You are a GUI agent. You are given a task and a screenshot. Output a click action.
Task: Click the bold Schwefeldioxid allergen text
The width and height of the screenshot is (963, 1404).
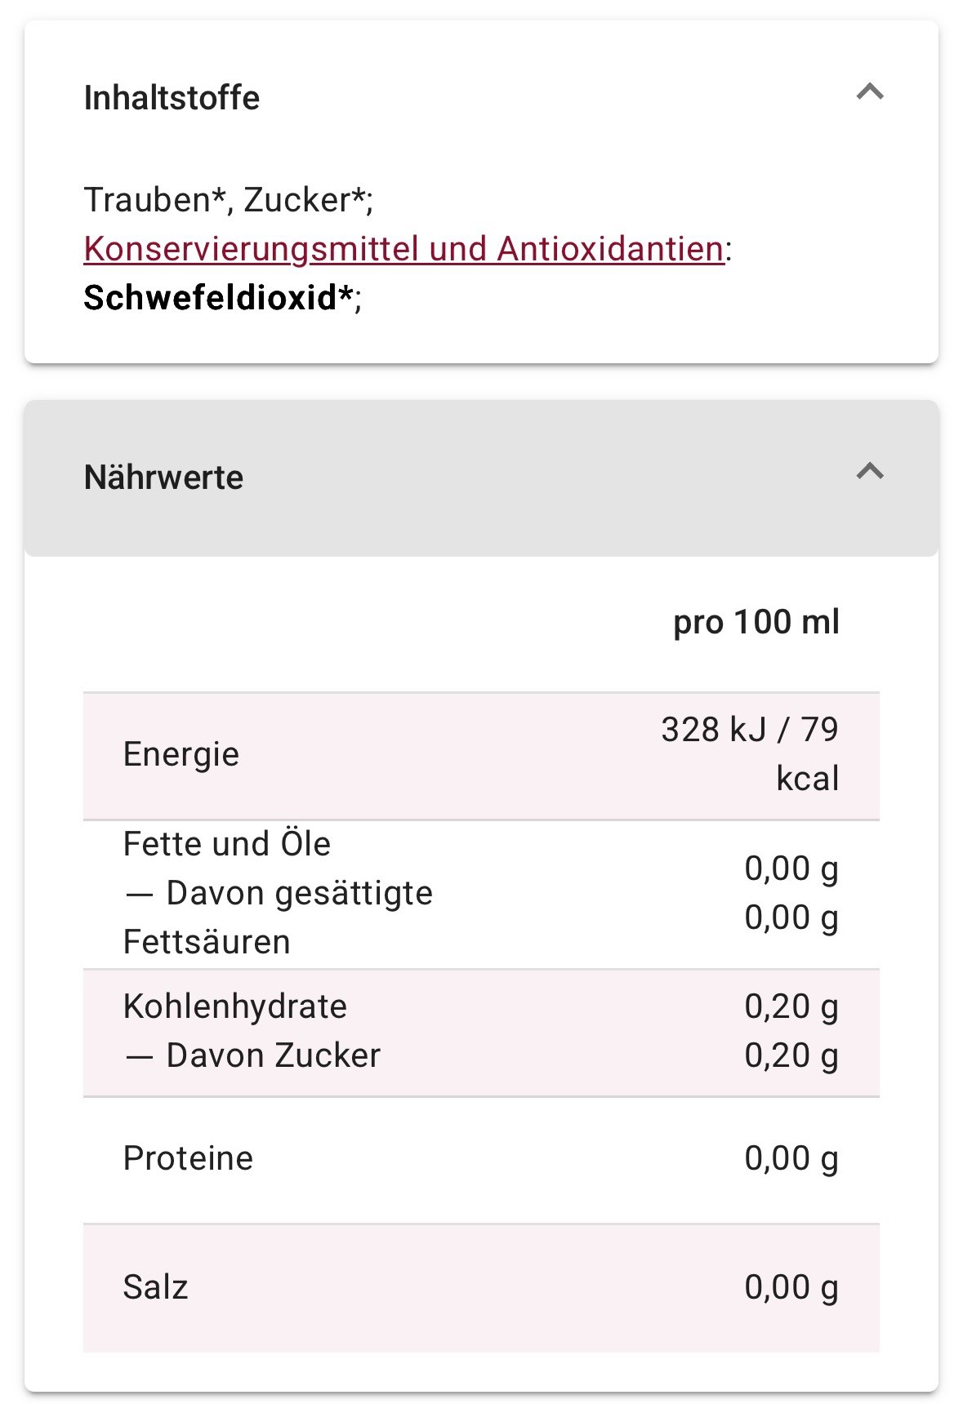(222, 298)
